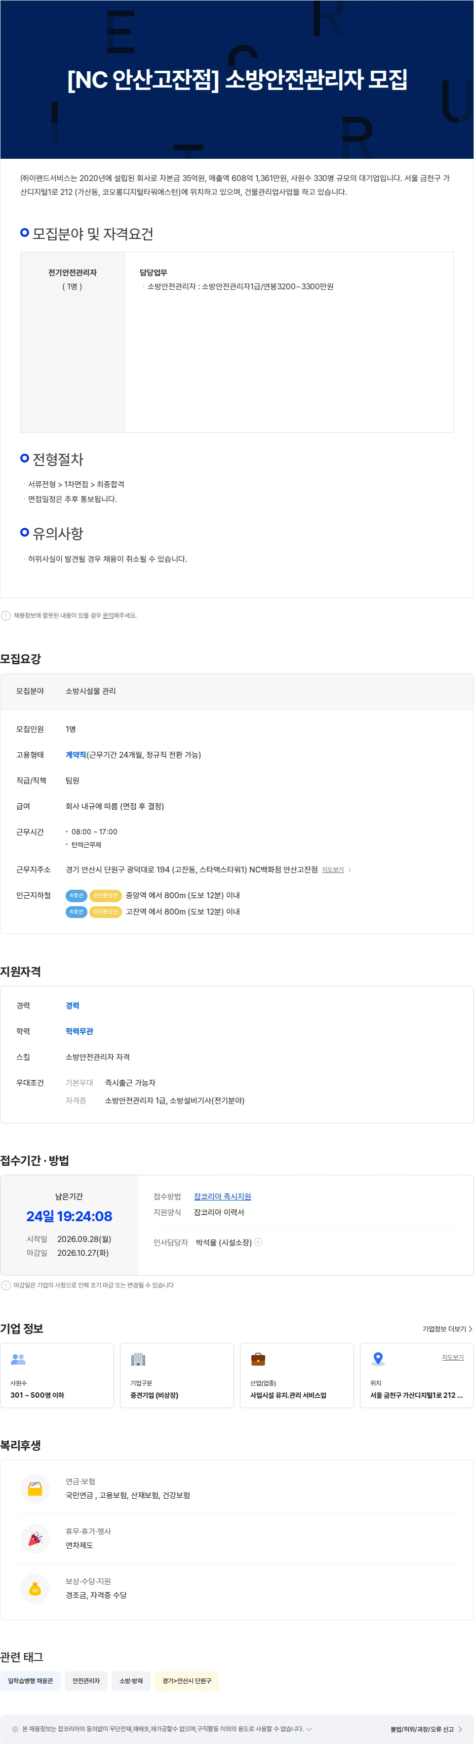Click the 중견기업 (비상장) company type card
Viewport: 474px width, 1744px height.
[x=177, y=1375]
